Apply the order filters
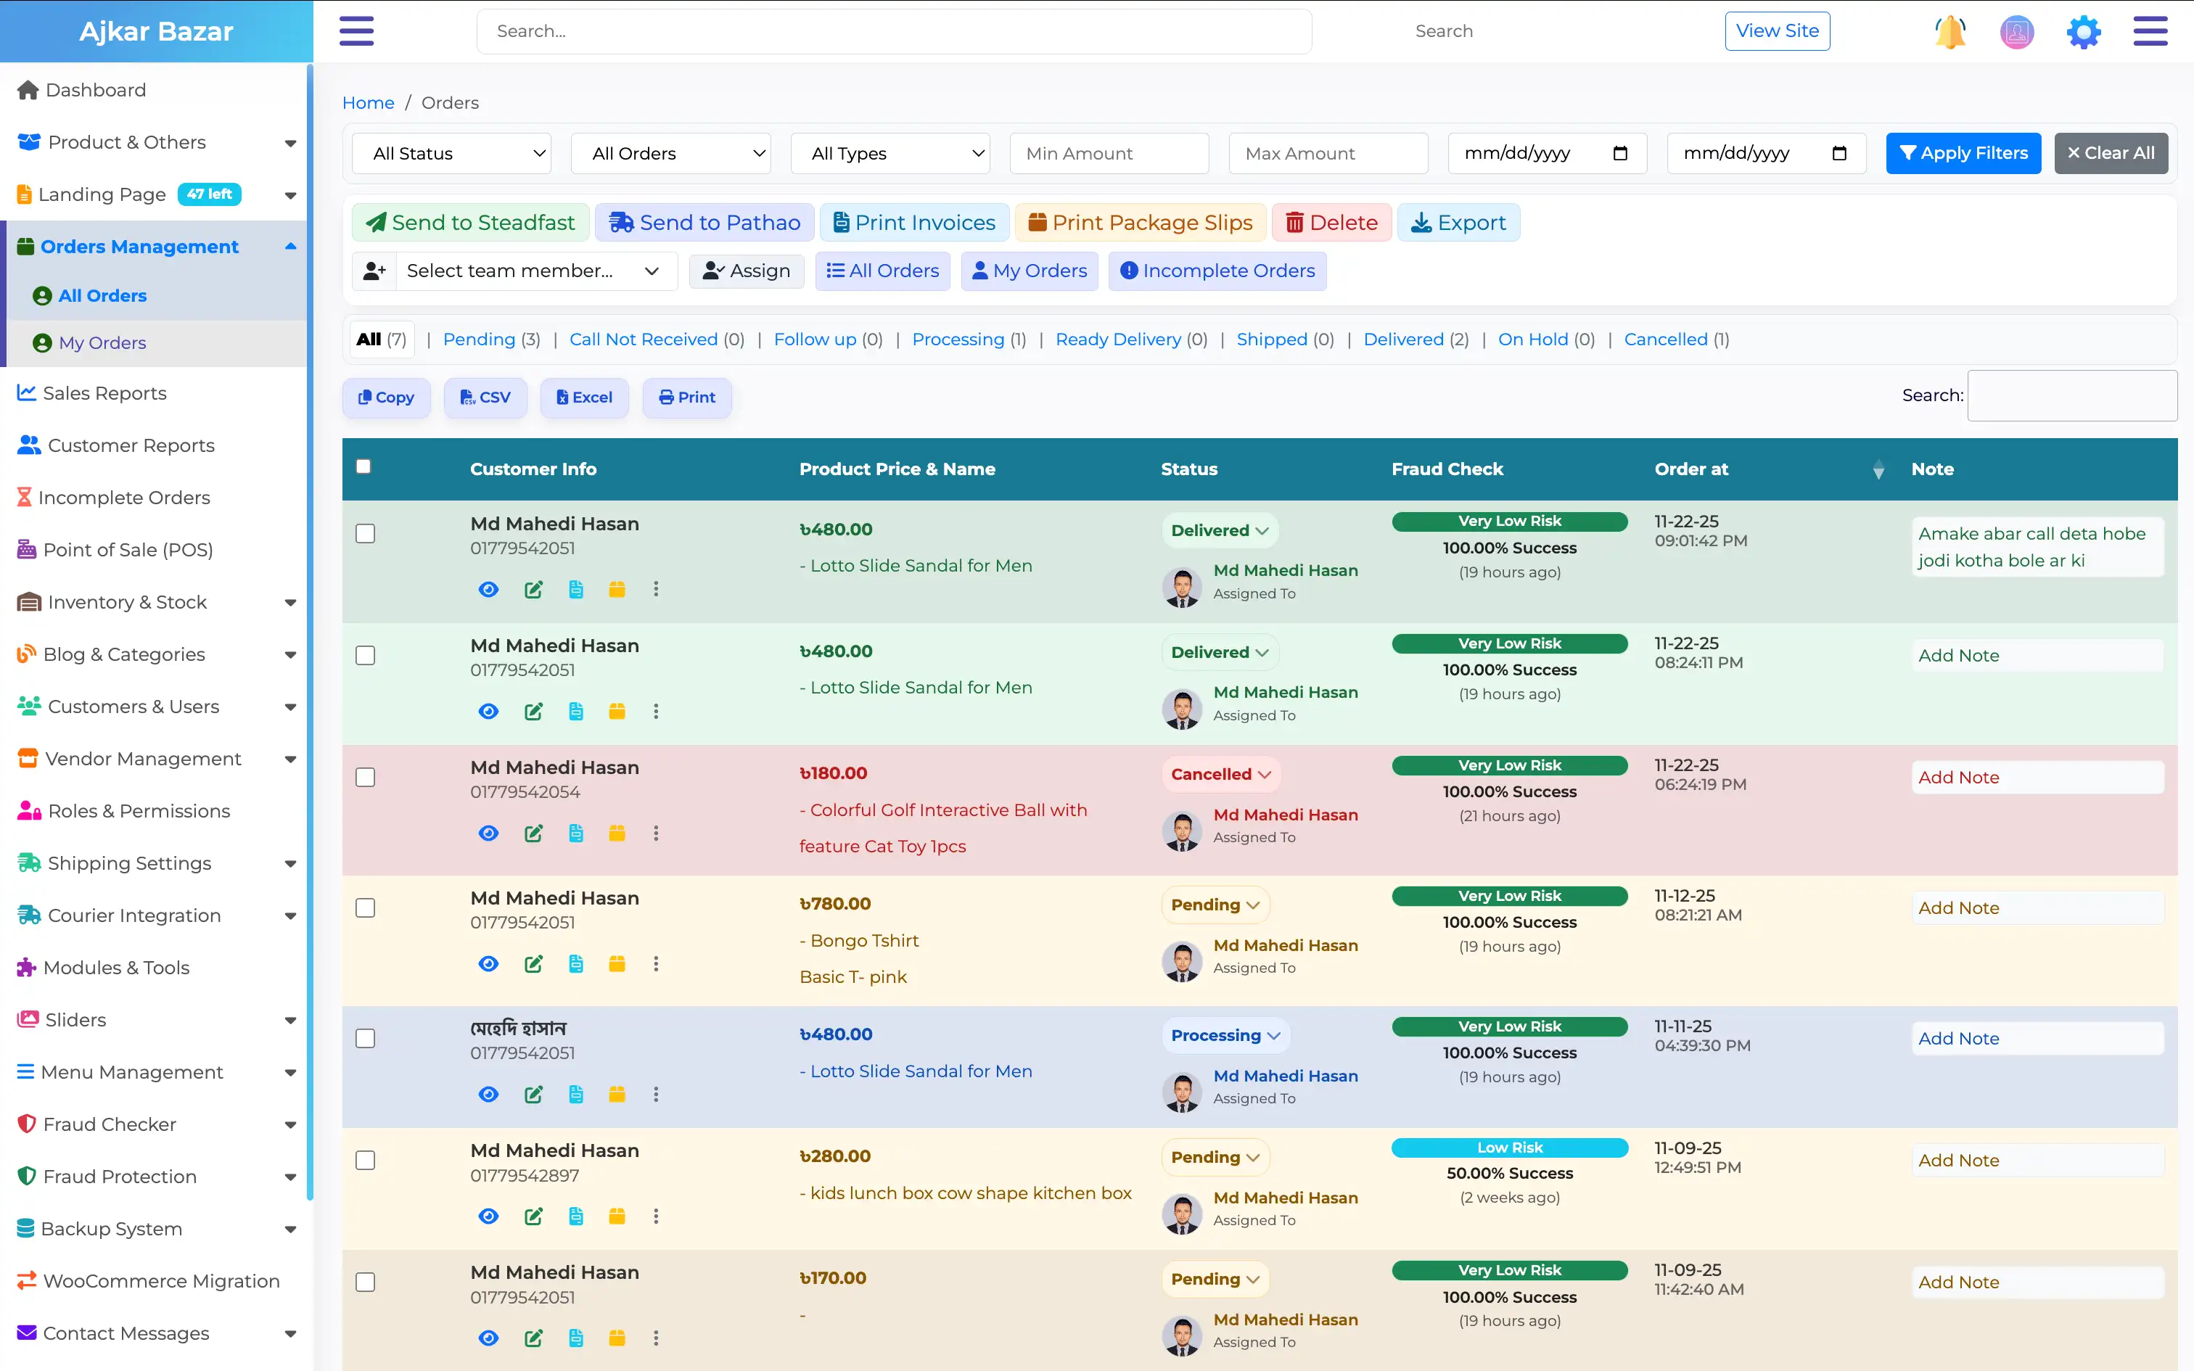Screen dimensions: 2194x1371 pyautogui.click(x=1963, y=152)
